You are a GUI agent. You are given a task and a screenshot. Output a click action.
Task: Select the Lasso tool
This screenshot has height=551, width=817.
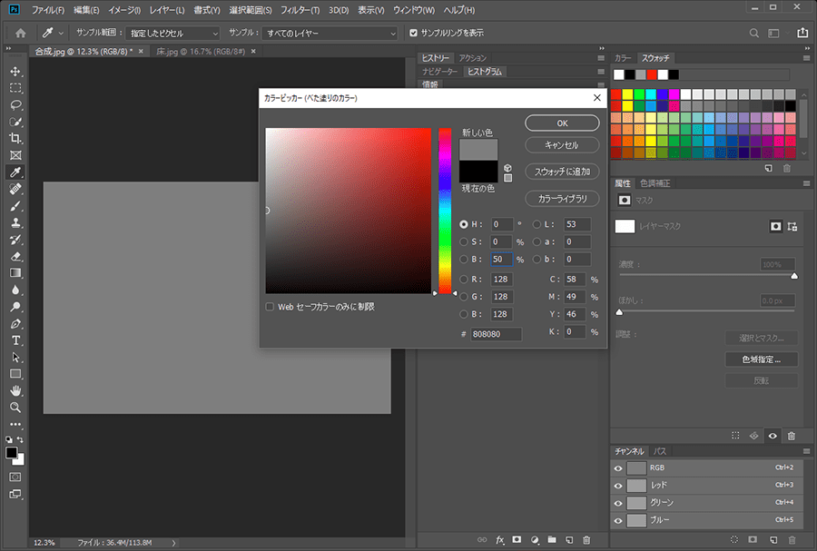[x=15, y=104]
